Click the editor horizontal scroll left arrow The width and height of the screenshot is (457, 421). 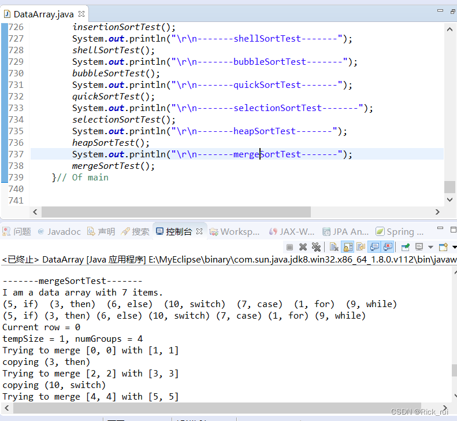click(x=35, y=212)
